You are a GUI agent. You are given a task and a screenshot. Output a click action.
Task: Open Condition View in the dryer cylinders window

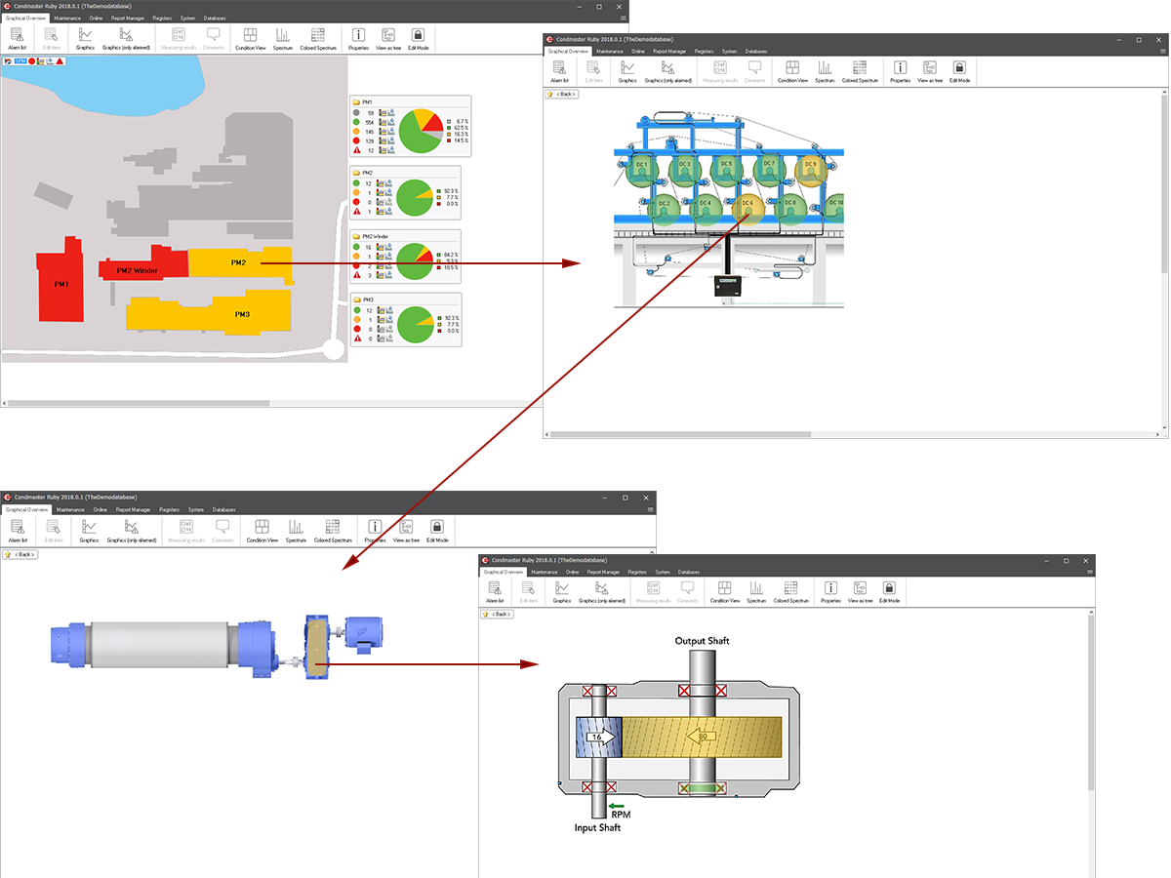(x=792, y=72)
